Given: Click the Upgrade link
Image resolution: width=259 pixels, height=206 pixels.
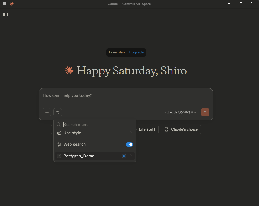Looking at the screenshot, I should [x=136, y=52].
